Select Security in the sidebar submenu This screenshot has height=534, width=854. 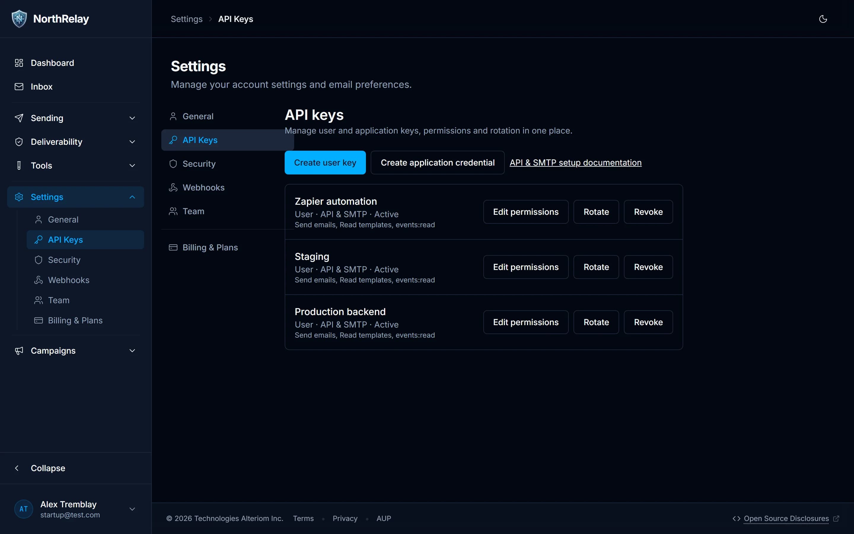(x=85, y=260)
